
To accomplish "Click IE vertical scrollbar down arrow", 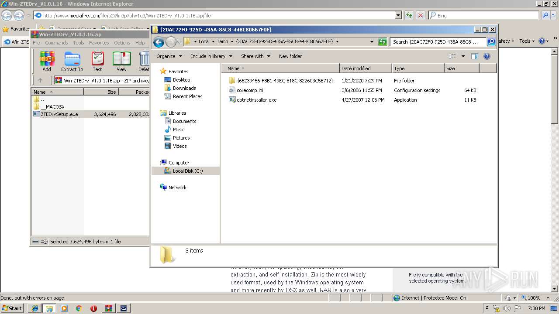I will point(555,289).
